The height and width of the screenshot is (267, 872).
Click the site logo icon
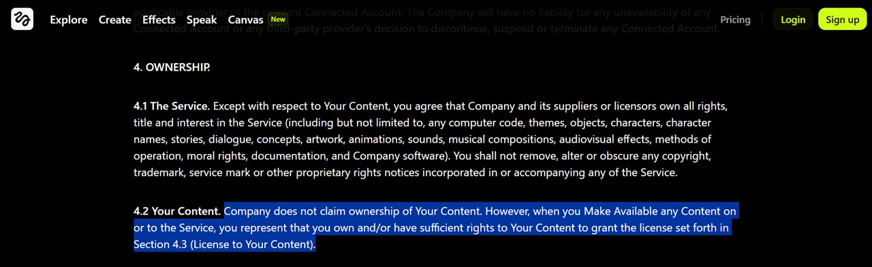tap(22, 19)
